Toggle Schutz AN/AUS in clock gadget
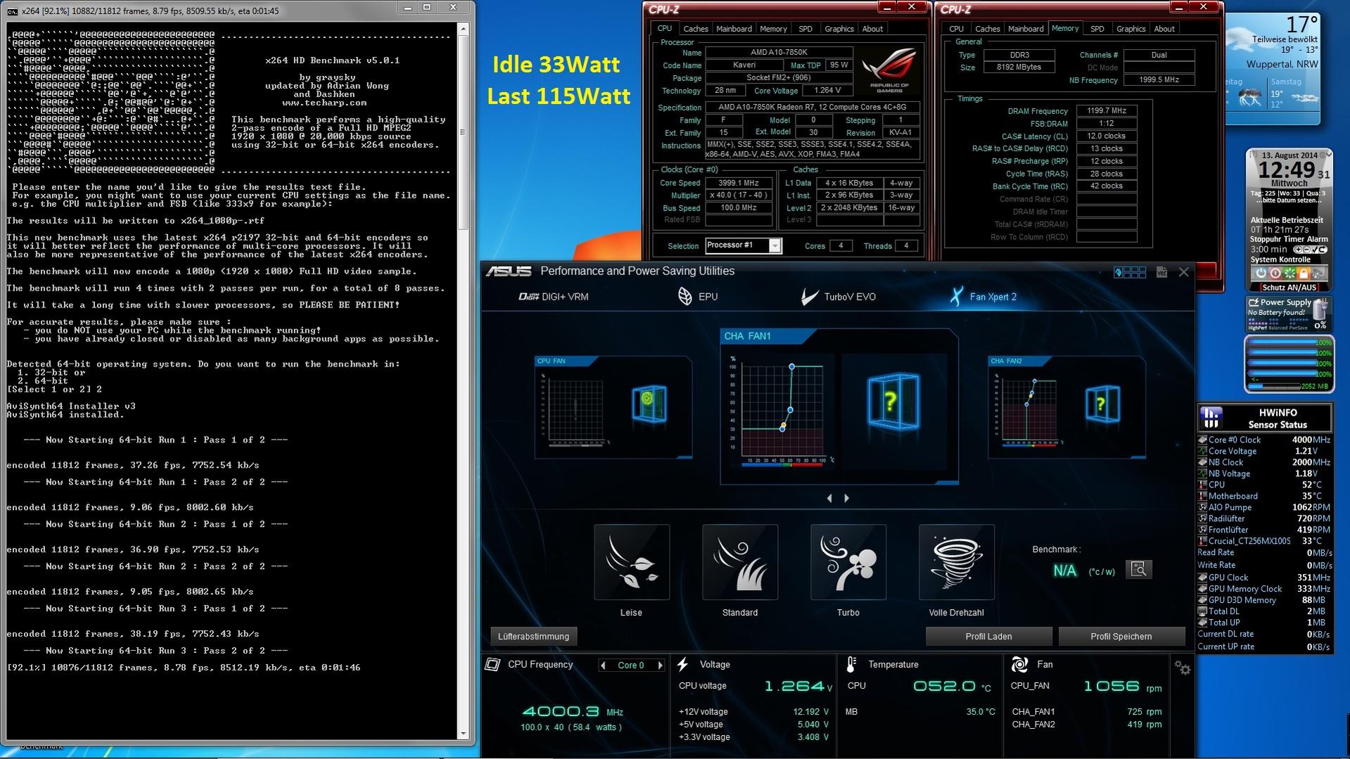The image size is (1350, 759). pos(1289,287)
